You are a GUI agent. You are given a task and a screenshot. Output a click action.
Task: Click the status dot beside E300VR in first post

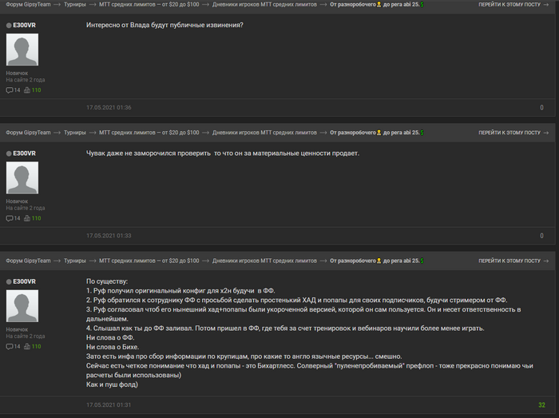click(9, 26)
